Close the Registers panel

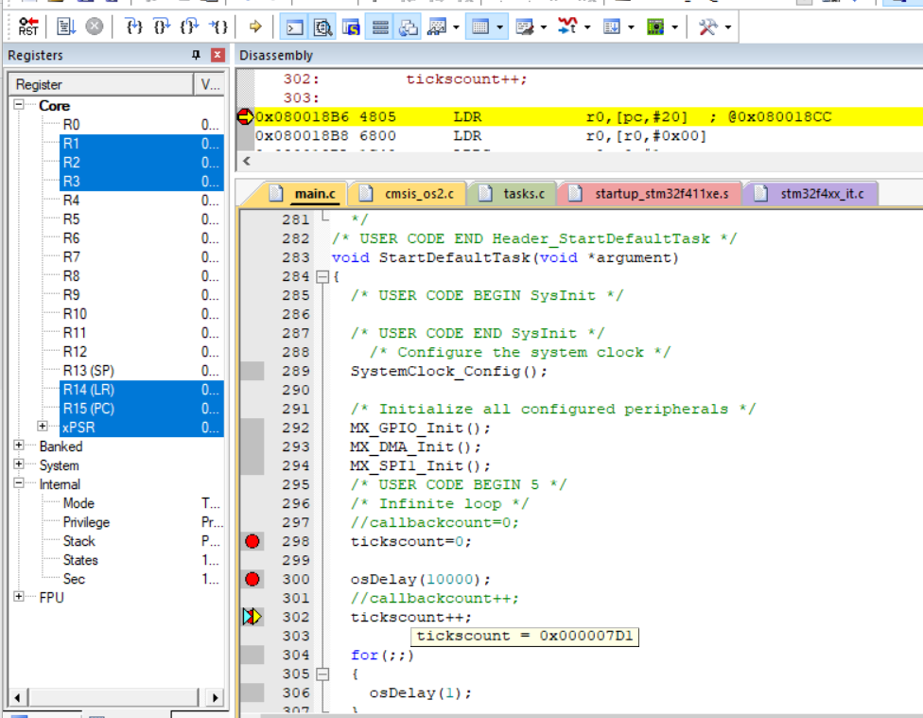click(x=218, y=56)
